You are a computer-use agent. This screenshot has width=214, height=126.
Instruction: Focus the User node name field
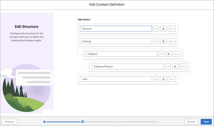click(x=116, y=79)
